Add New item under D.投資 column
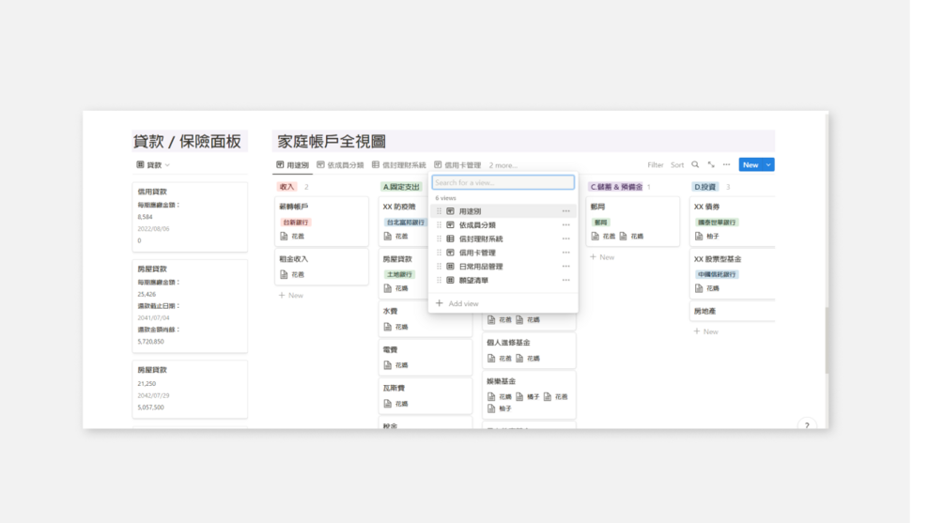Screen dimensions: 944x523 (x=706, y=331)
